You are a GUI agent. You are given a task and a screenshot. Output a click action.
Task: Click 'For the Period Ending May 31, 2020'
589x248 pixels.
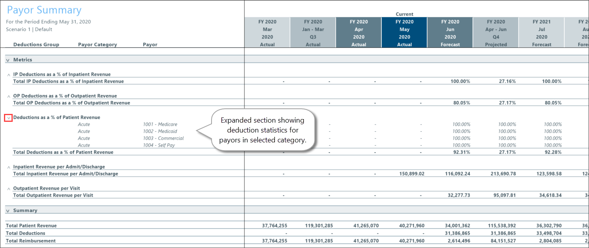[48, 22]
